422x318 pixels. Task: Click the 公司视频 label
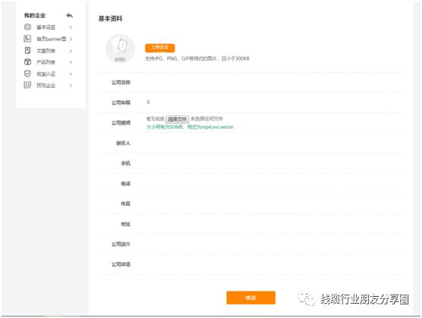point(120,123)
